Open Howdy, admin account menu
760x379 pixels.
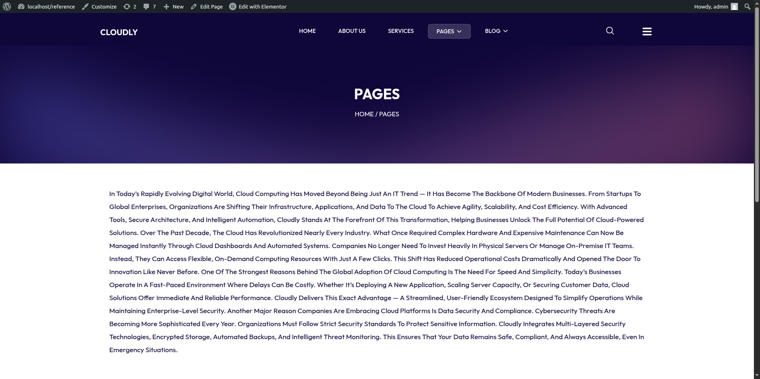(x=716, y=7)
